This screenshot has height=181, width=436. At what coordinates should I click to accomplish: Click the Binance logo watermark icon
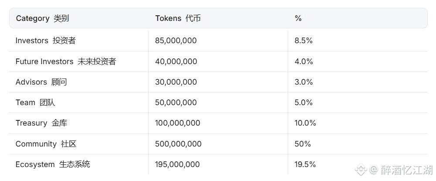pyautogui.click(x=361, y=169)
